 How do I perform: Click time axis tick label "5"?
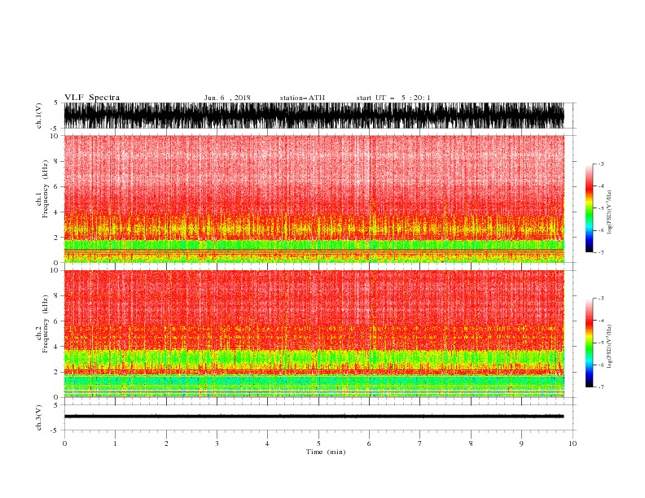point(318,443)
